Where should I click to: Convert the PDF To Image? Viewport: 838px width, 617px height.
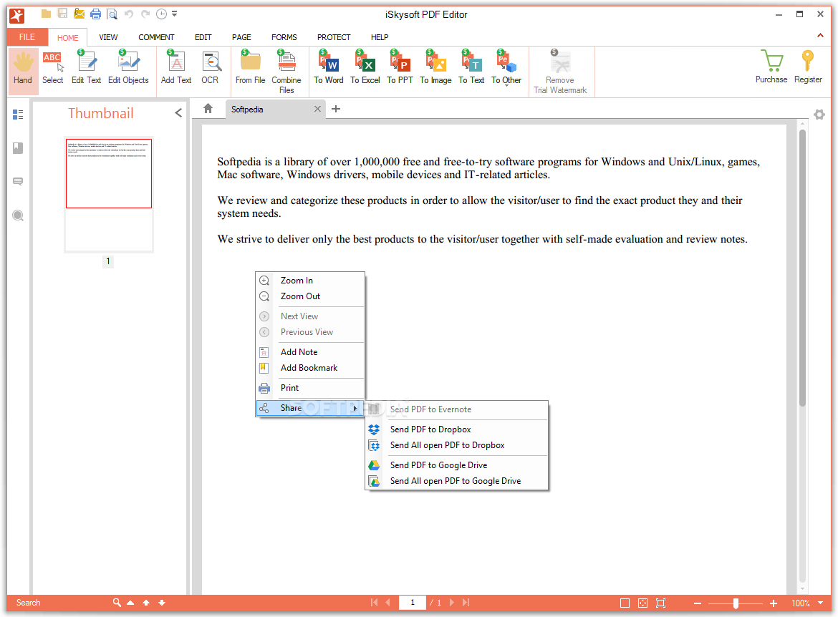tap(435, 68)
